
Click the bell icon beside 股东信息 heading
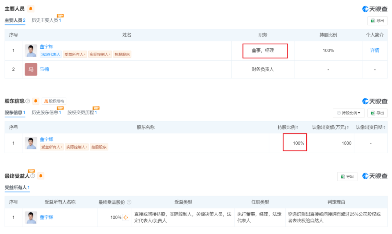pyautogui.click(x=36, y=101)
